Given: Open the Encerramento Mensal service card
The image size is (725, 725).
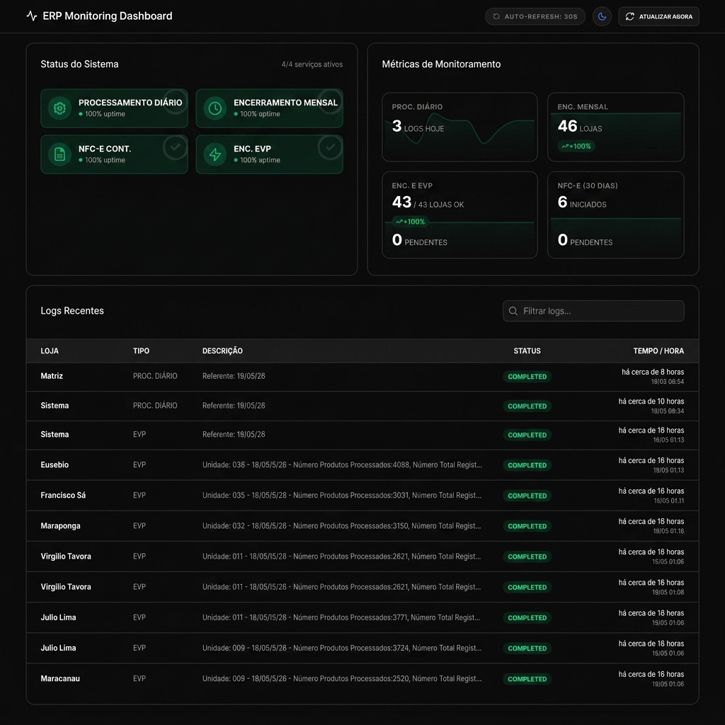Looking at the screenshot, I should coord(269,108).
